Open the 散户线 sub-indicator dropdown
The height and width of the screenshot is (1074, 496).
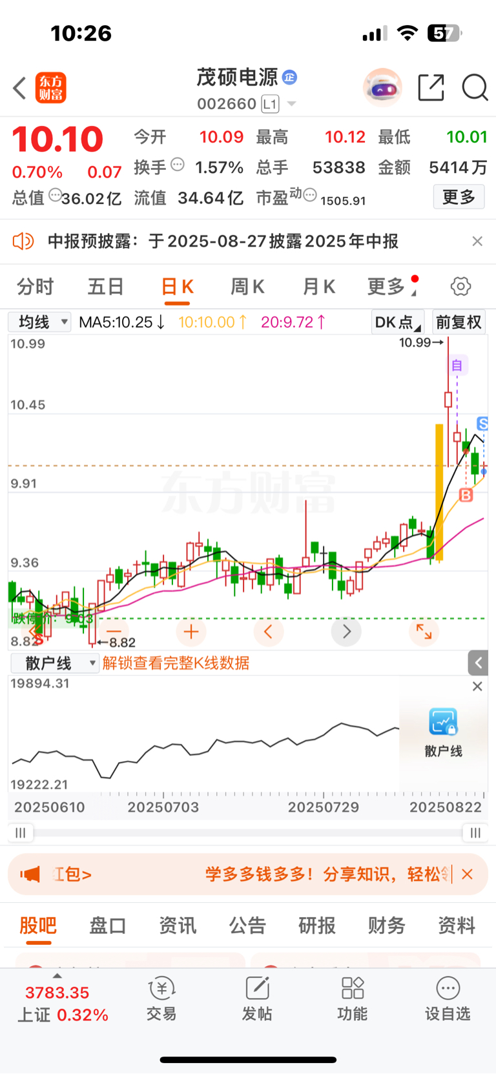pyautogui.click(x=55, y=663)
